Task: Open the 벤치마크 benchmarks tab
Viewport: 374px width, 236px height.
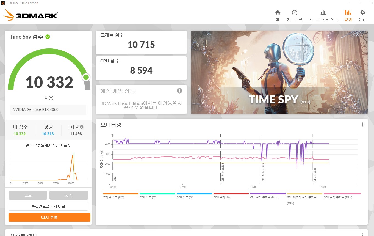Action: click(x=294, y=16)
